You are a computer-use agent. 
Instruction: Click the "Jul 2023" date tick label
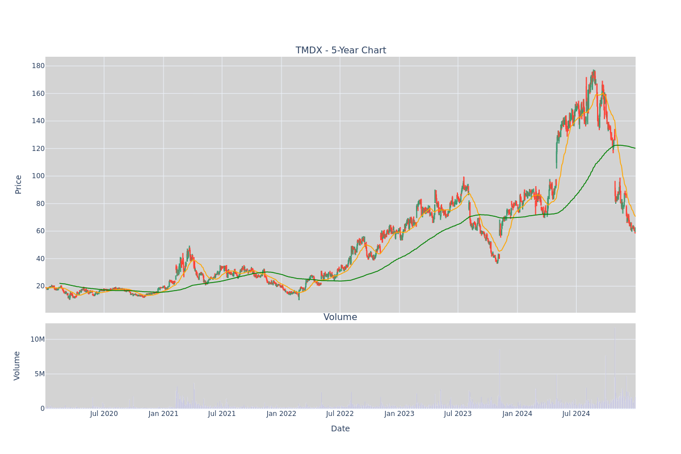tap(458, 414)
